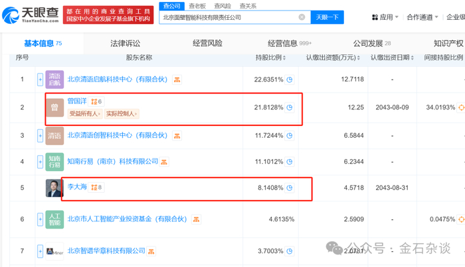Image resolution: width=465 pixels, height=267 pixels.
Task: Click equity structure icon beside 北京清语启航科技中心
Action: point(177,80)
